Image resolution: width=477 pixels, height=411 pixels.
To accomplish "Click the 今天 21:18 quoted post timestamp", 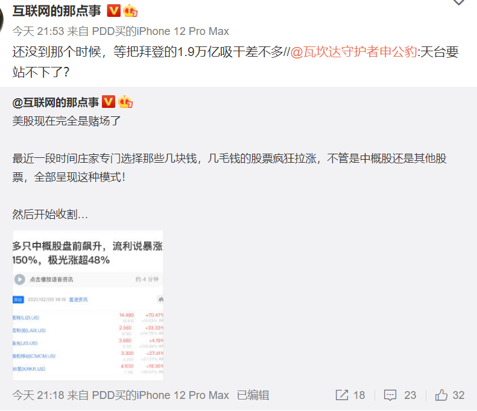I will pyautogui.click(x=39, y=395).
